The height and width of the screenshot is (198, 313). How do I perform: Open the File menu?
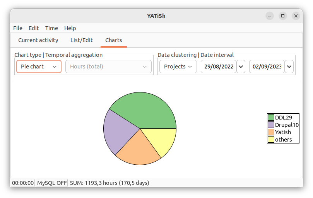pos(18,28)
